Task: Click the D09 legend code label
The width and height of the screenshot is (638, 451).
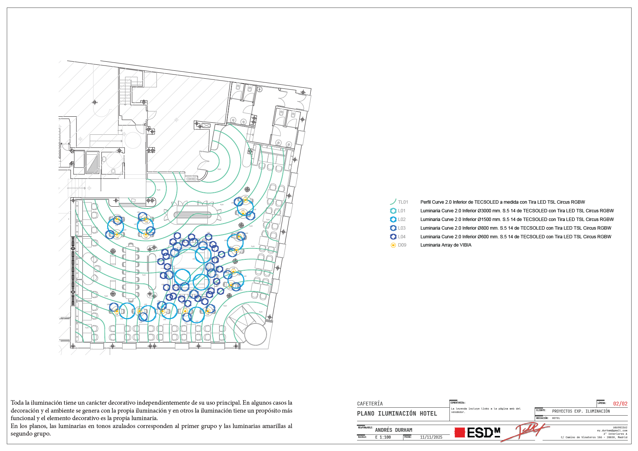Action: 402,245
